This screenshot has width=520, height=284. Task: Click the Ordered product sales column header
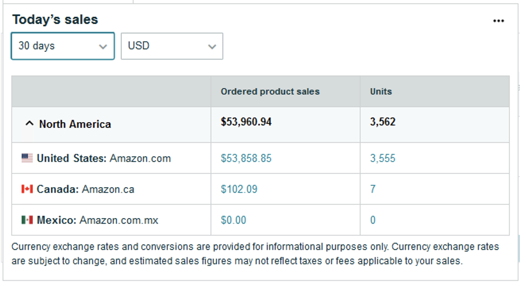coord(270,92)
